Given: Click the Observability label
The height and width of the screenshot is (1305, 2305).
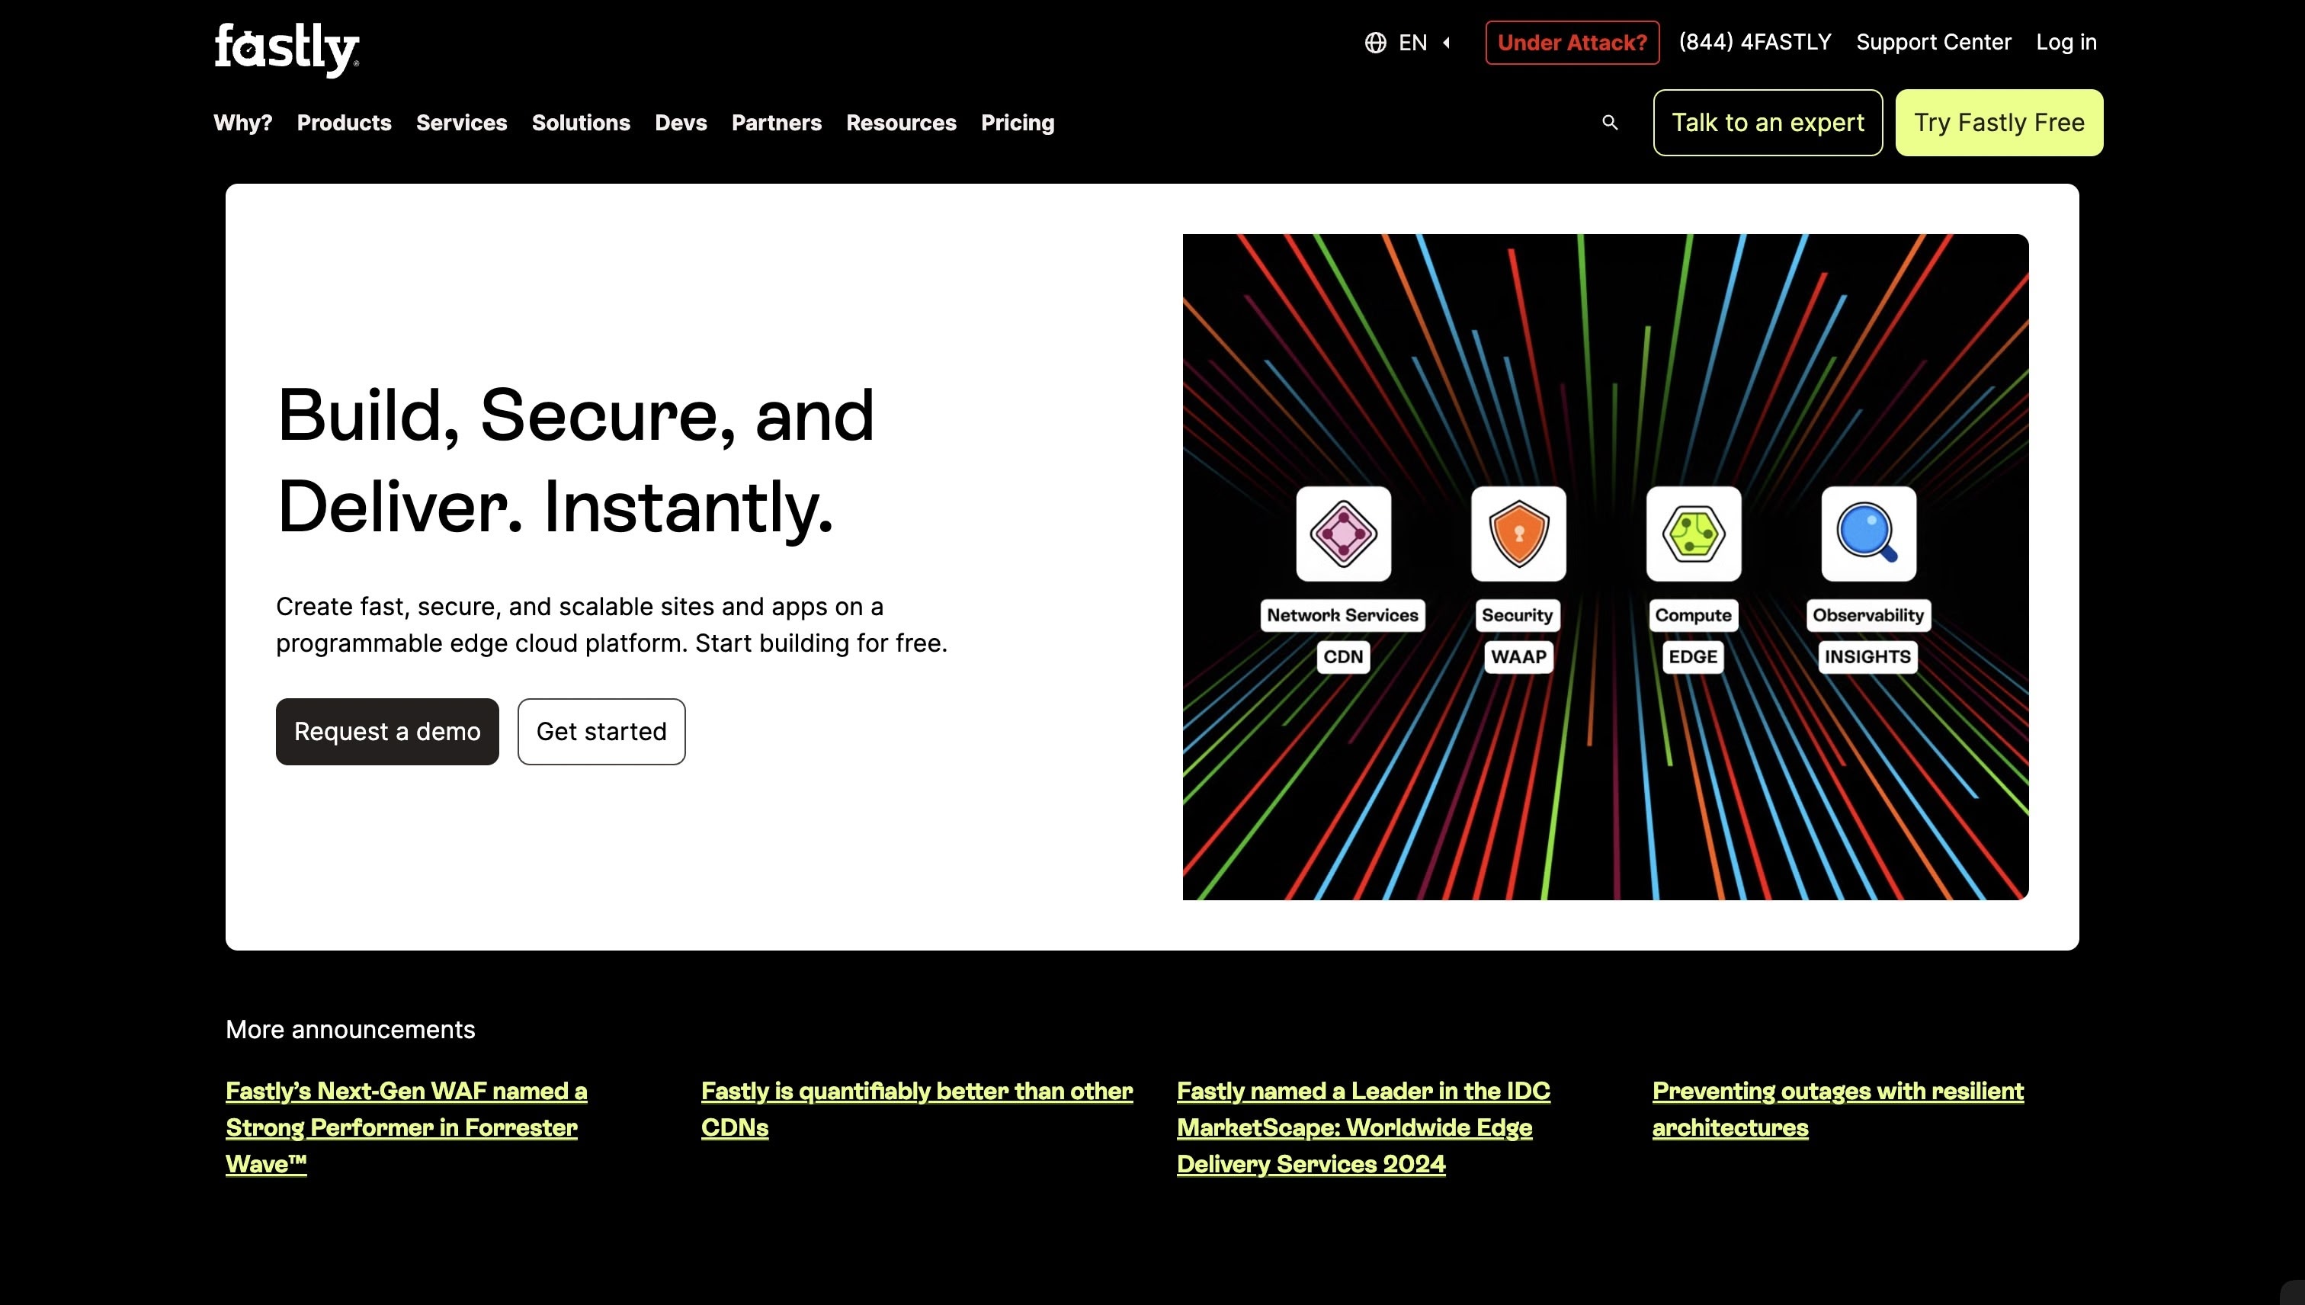Looking at the screenshot, I should [x=1867, y=615].
